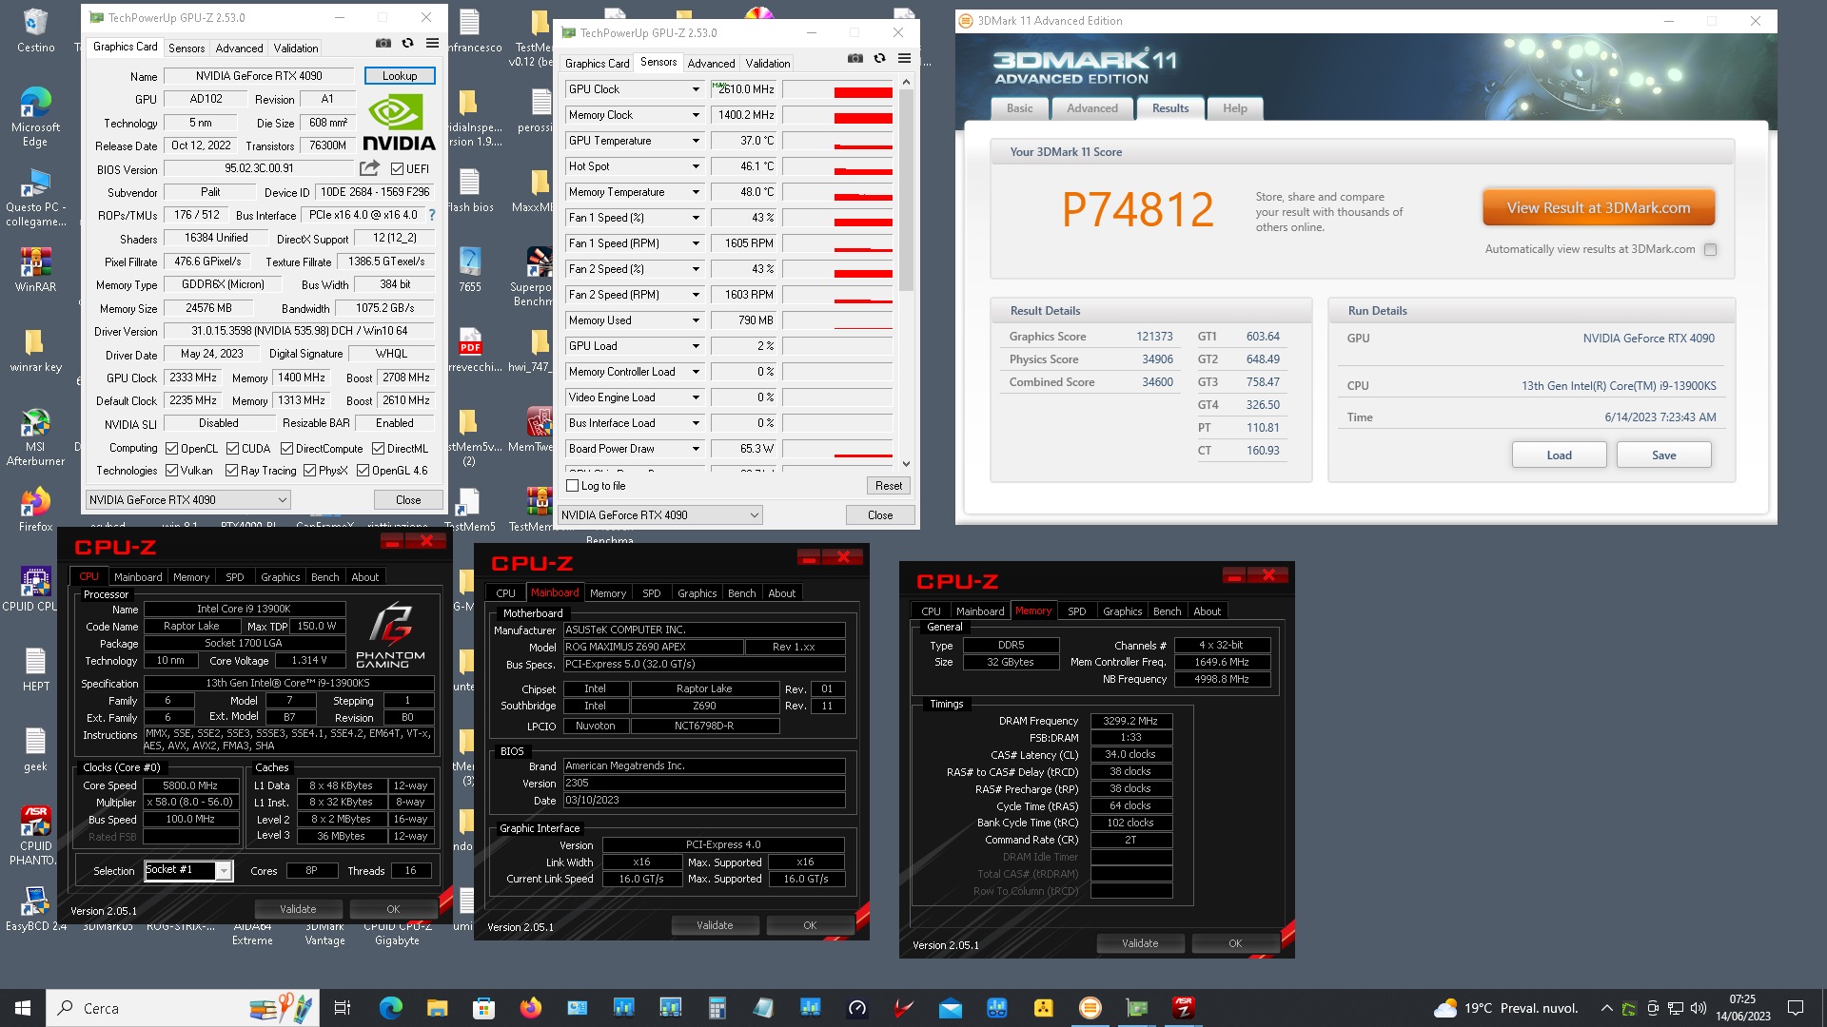
Task: Open Microsoft Edge desktop shortcut
Action: 35,116
